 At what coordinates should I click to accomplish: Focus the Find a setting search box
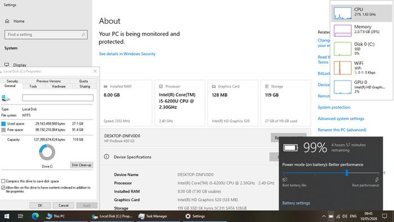(46, 34)
